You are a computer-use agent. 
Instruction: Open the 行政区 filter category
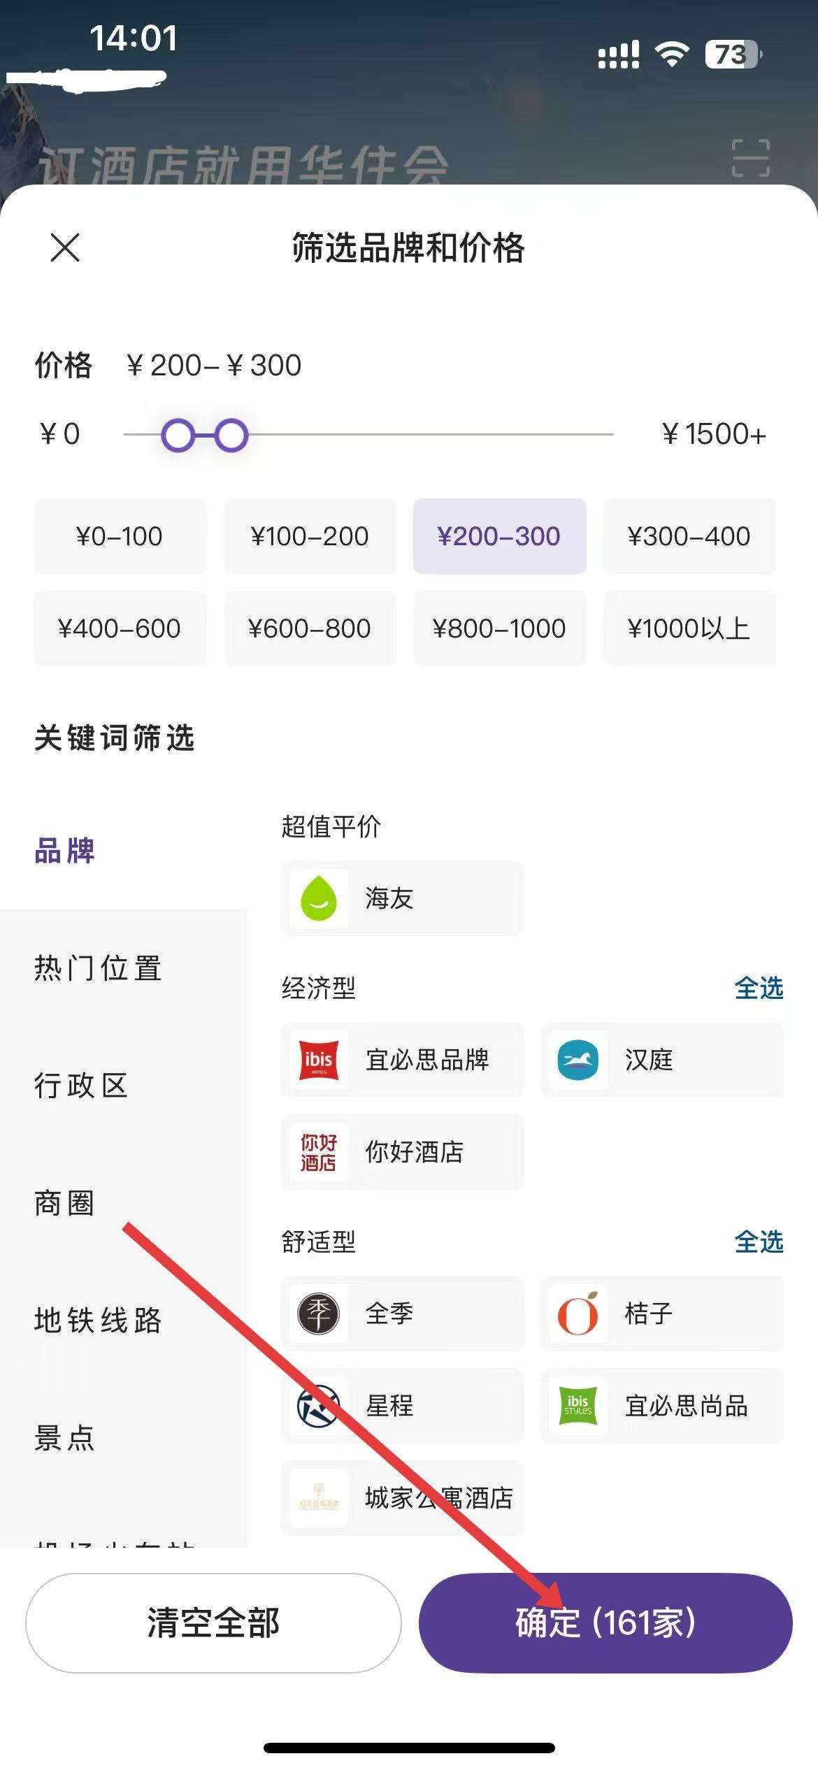pyautogui.click(x=81, y=1086)
